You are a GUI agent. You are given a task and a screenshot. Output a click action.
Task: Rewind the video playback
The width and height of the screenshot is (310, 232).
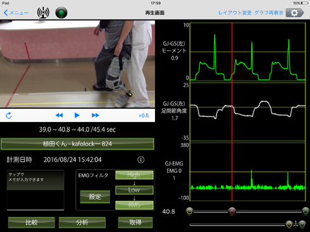point(59,115)
